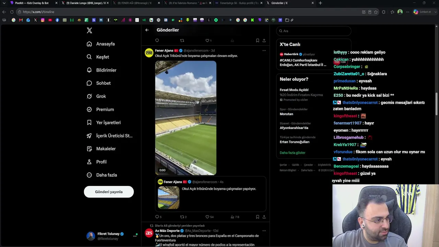Reload the page in browser

[12, 12]
